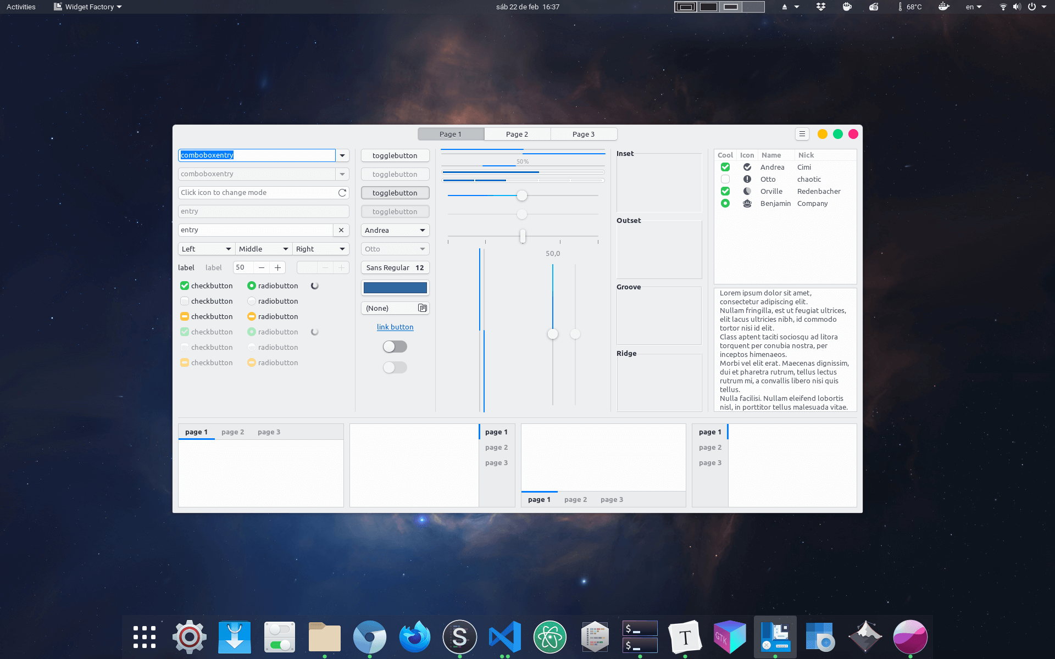Select the orange indeterminate radiobutton
This screenshot has width=1055, height=659.
pyautogui.click(x=252, y=316)
